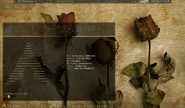The height and width of the screenshot is (108, 185).
Task: Switch to the second desktop in the pager
Action: pyautogui.click(x=9, y=6)
